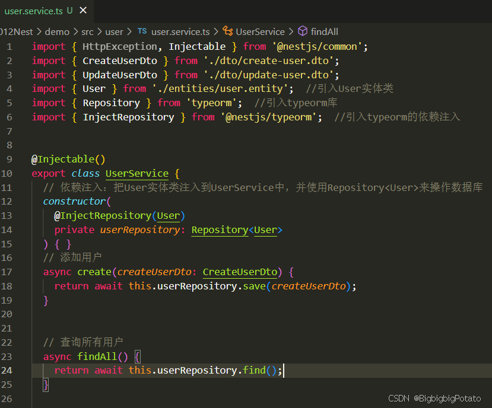Click './entities/user.entity' path string
The height and width of the screenshot is (408, 492).
(x=220, y=89)
